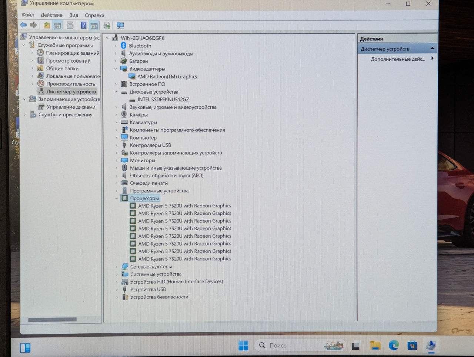This screenshot has height=357, width=474.
Task: Select Просмотр событий in left tree
Action: [68, 61]
